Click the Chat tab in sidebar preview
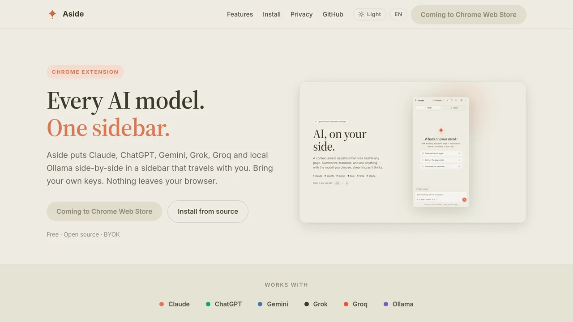 428,108
